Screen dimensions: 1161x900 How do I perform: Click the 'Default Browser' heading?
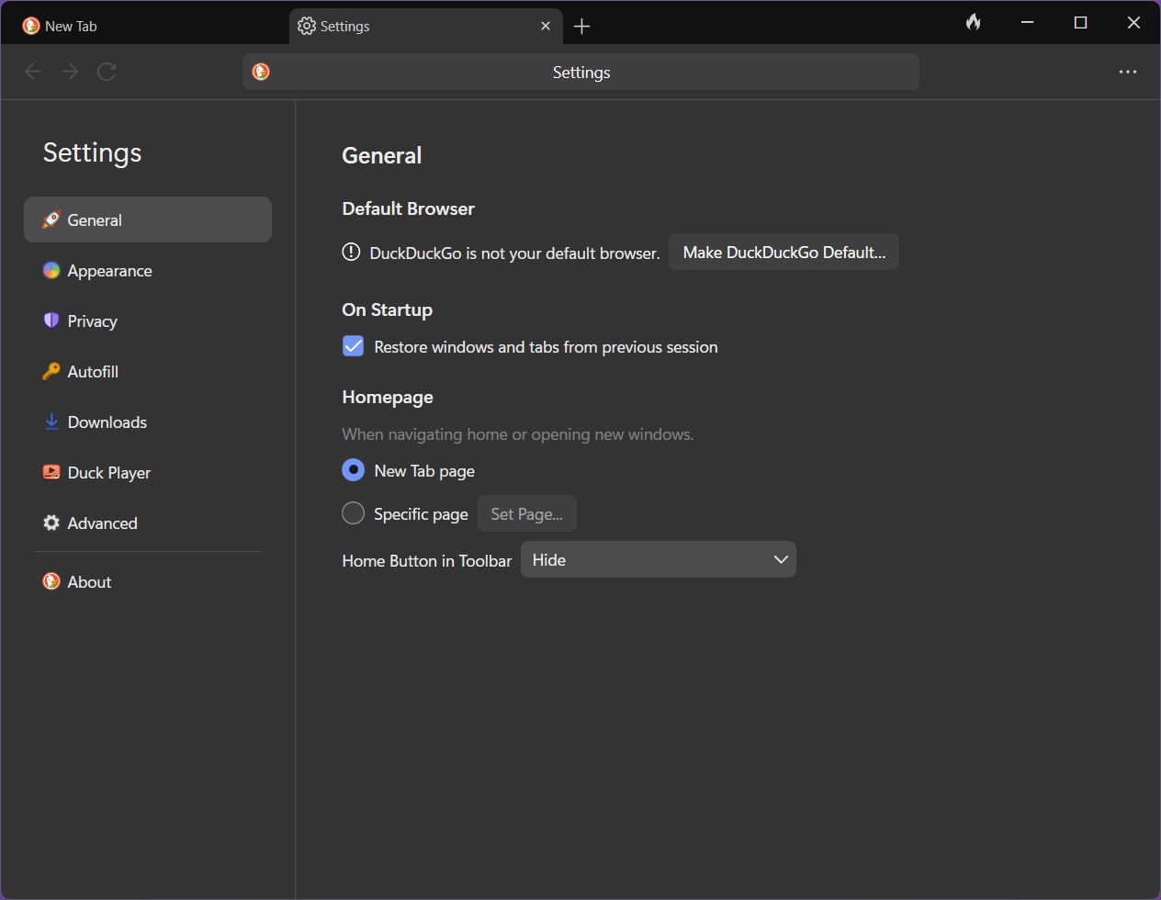point(408,208)
